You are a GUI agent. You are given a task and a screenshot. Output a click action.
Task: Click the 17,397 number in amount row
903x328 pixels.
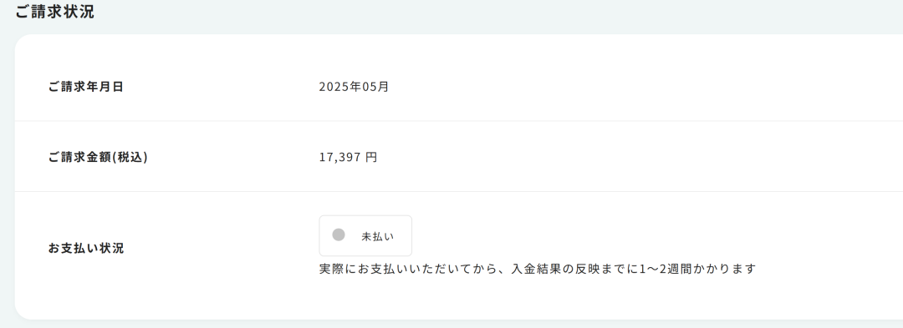[x=340, y=158]
